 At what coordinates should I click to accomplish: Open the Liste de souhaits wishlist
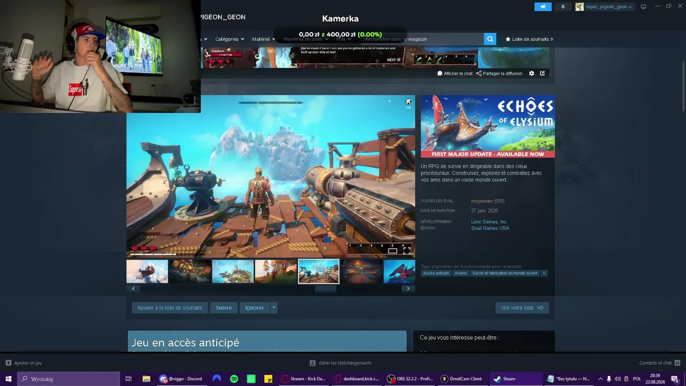click(529, 39)
